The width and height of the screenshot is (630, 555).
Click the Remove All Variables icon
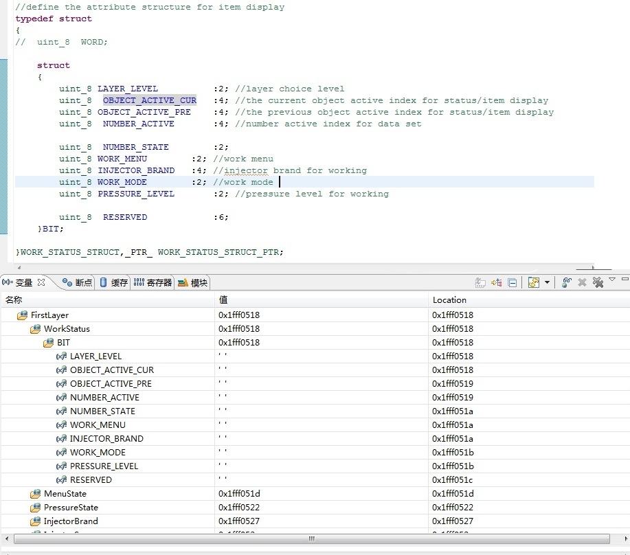coord(598,282)
